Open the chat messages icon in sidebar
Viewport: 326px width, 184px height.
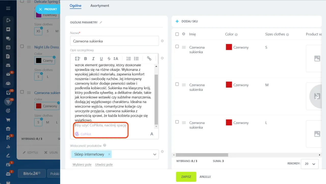point(8,38)
